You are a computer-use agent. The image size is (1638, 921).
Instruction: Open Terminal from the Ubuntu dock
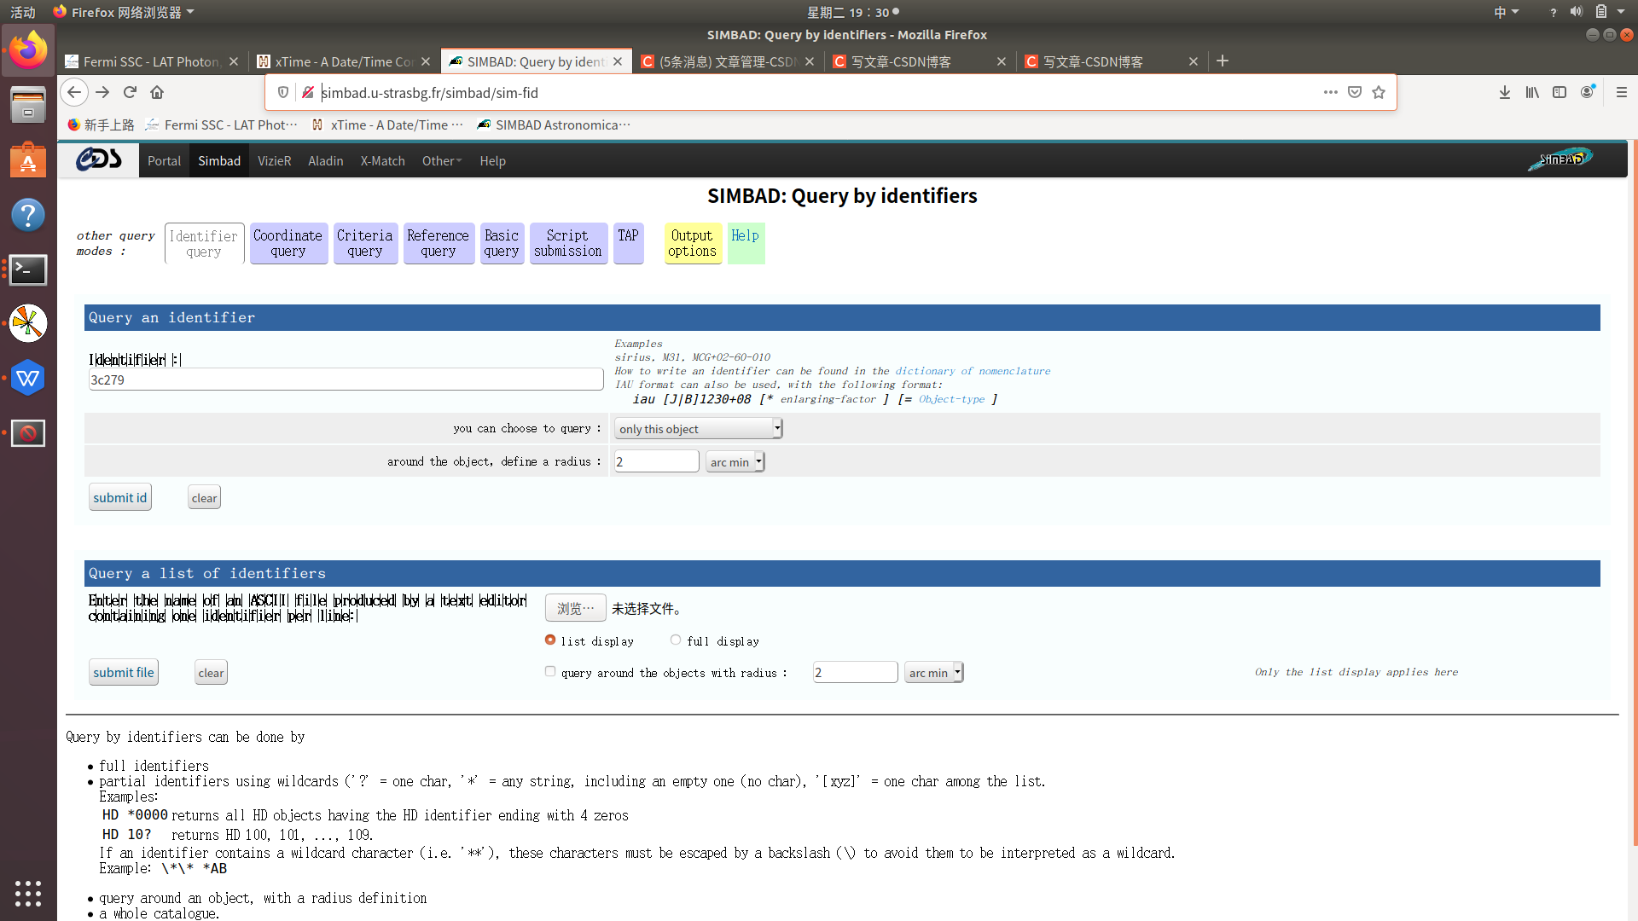(27, 269)
